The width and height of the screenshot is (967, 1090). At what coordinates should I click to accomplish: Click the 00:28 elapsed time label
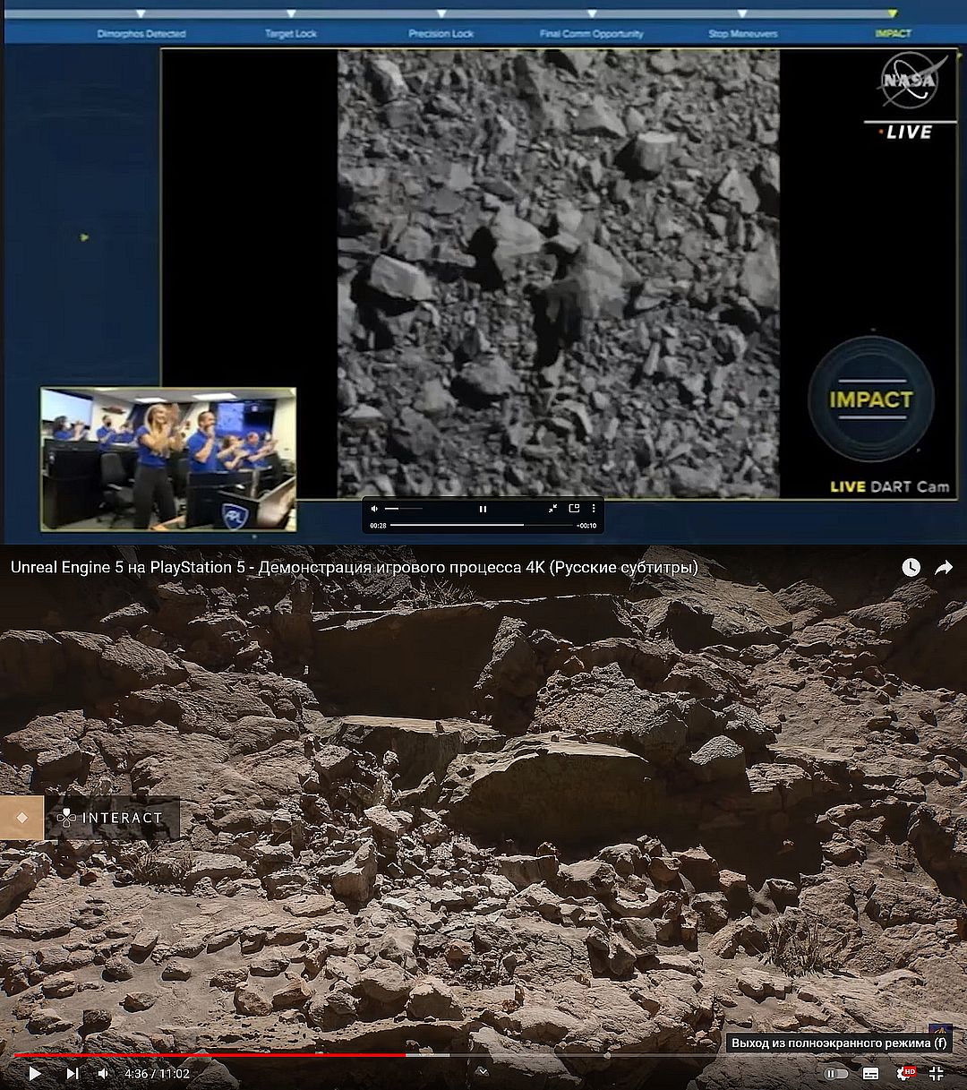pos(378,526)
